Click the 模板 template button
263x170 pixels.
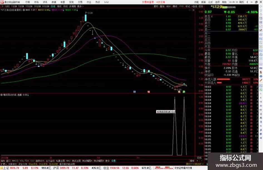pyautogui.click(x=192, y=161)
